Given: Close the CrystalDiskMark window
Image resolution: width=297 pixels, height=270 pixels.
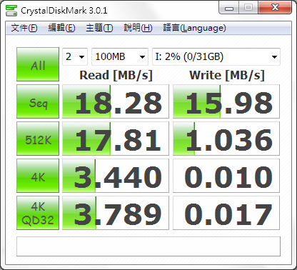Looking at the screenshot, I should click(275, 8).
